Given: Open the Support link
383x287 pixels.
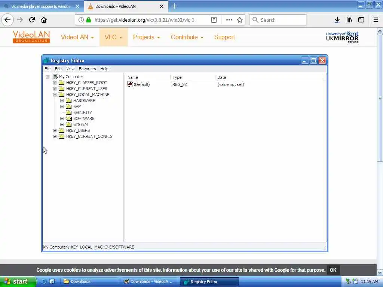Looking at the screenshot, I should coord(224,37).
